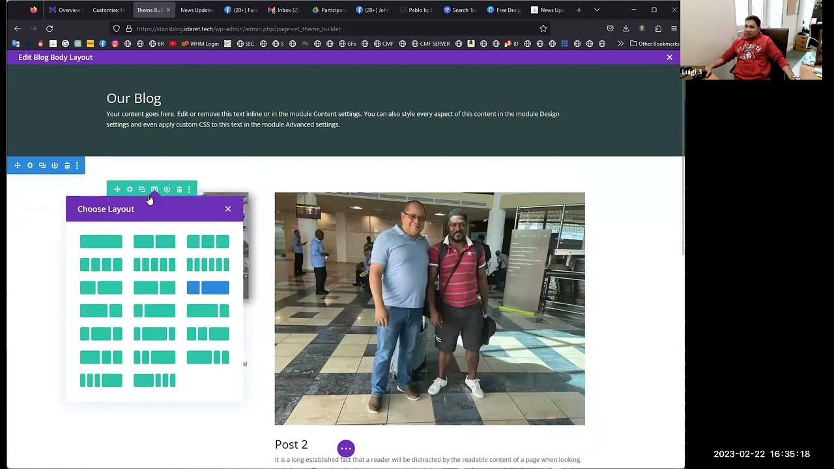Choose the single full-width column layout
Screen dimensions: 834x469
click(101, 242)
